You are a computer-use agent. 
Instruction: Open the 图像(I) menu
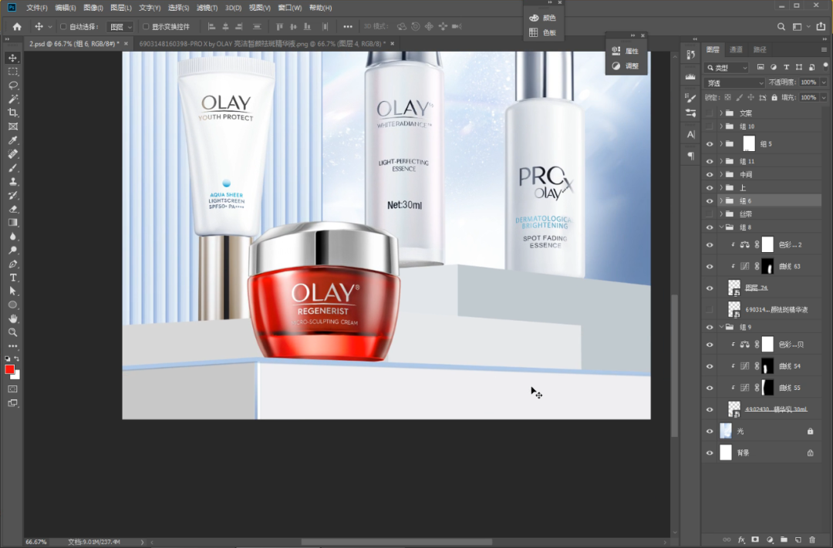(x=93, y=8)
